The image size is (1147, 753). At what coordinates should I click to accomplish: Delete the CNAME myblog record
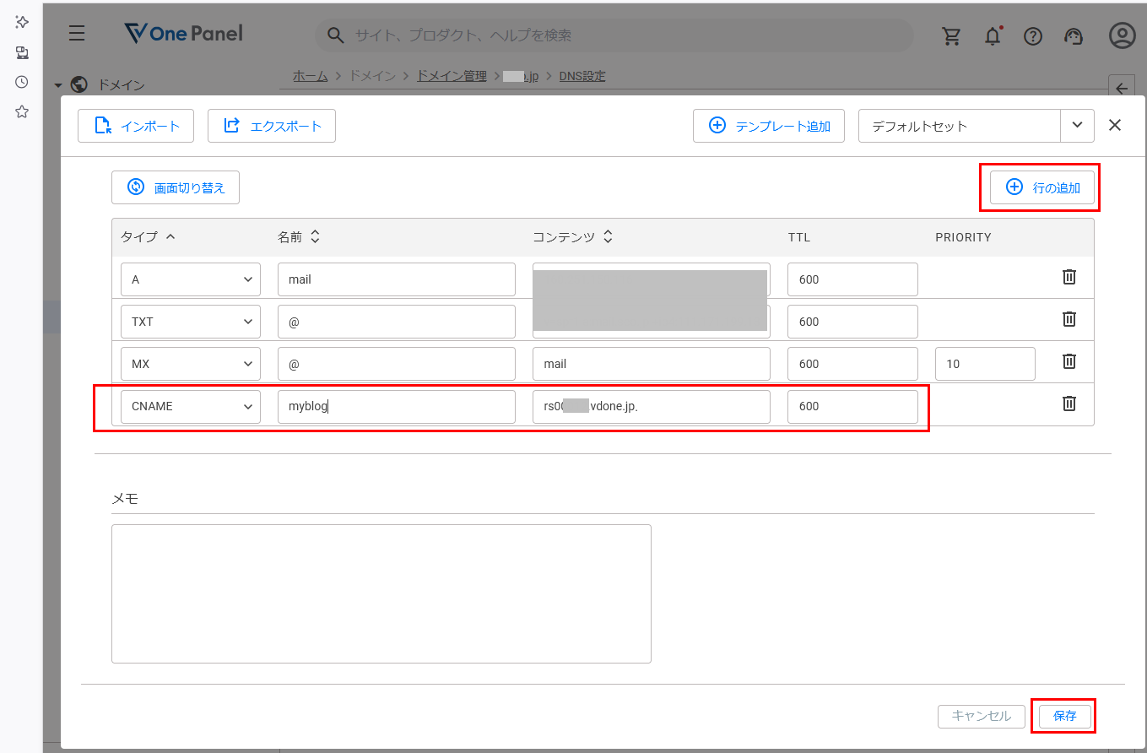tap(1069, 404)
